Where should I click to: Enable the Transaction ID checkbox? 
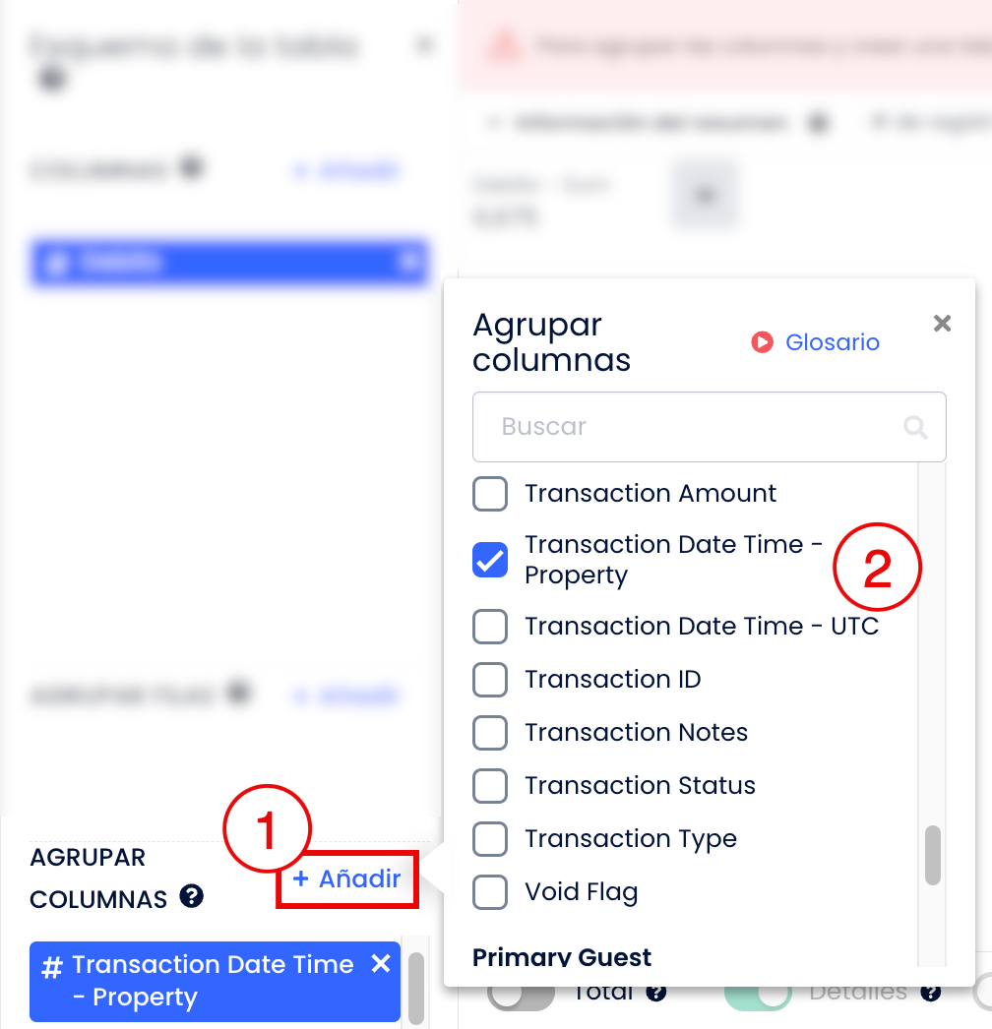click(490, 679)
